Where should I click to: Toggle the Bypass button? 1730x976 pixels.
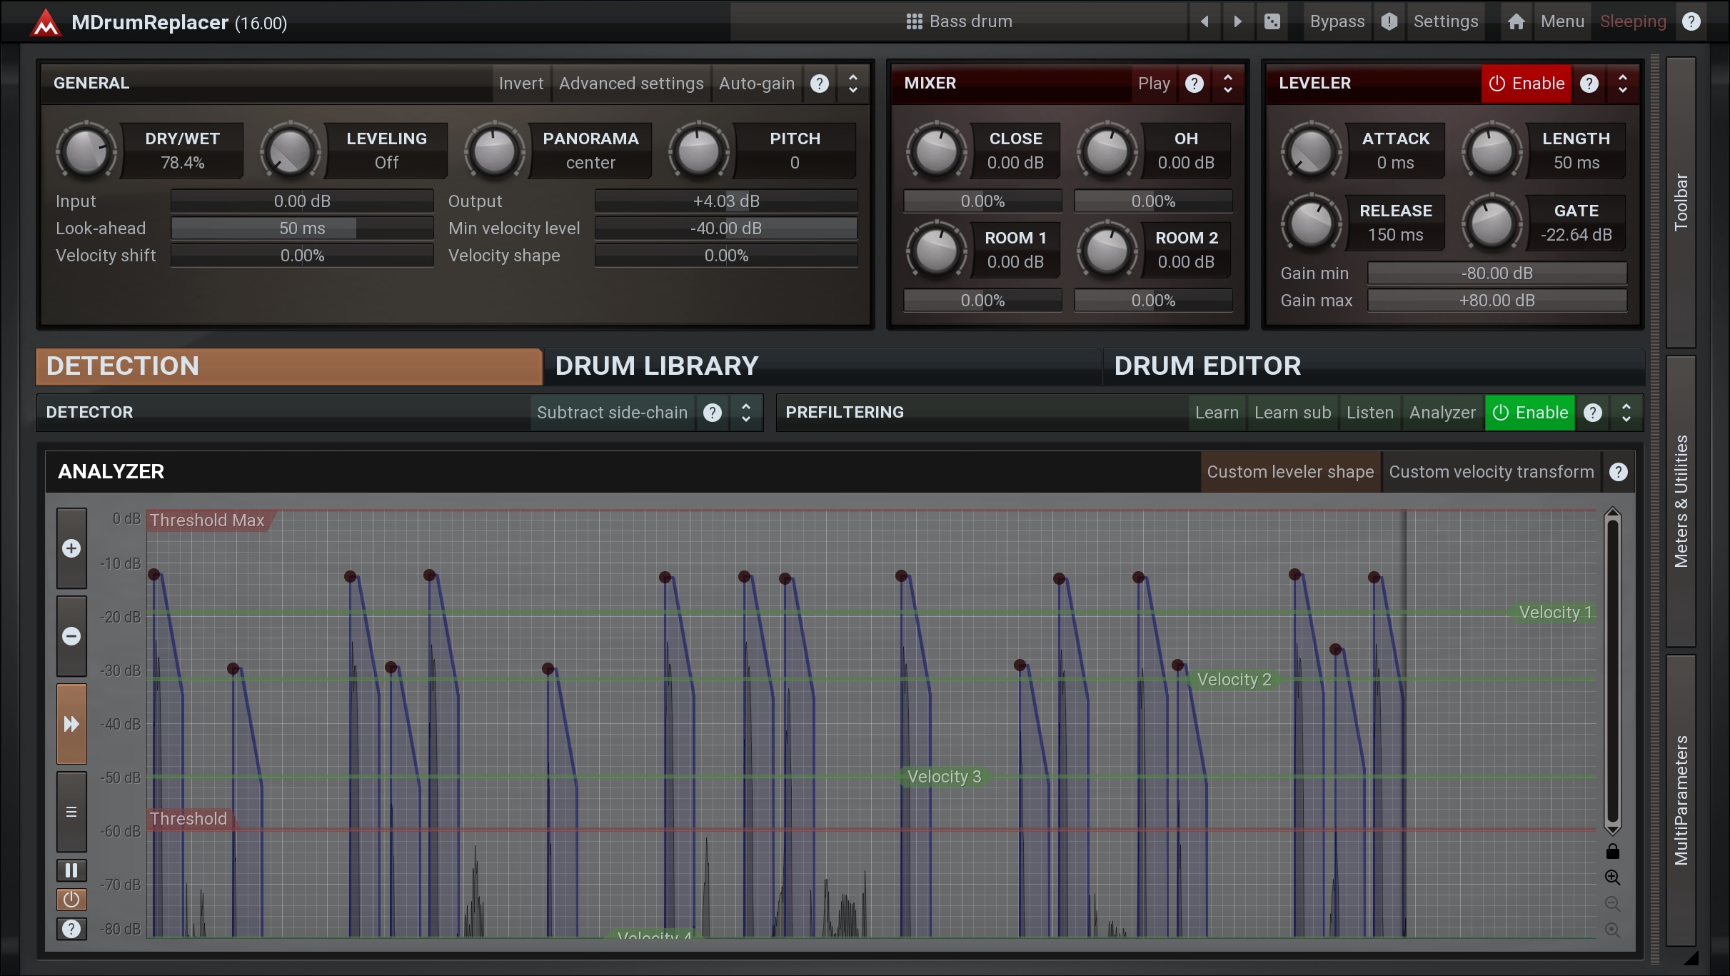pos(1337,21)
